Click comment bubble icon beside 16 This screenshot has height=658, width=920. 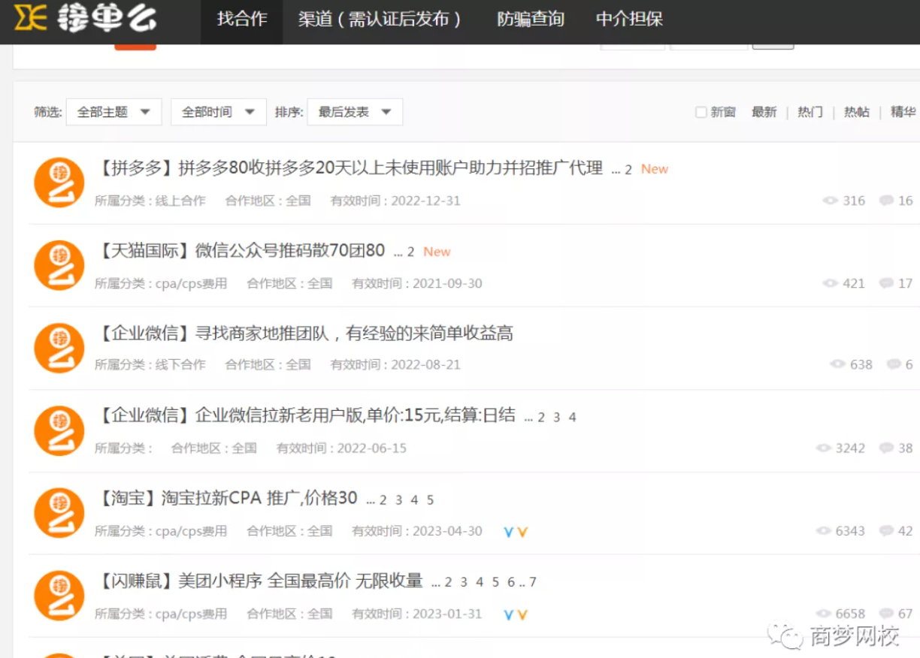pos(887,201)
